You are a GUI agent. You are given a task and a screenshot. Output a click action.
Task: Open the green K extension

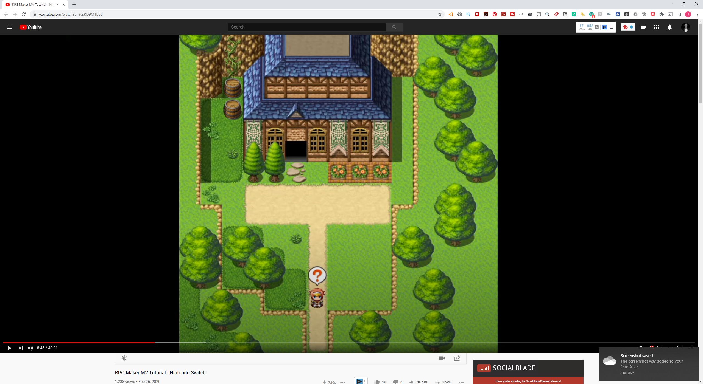coord(574,14)
